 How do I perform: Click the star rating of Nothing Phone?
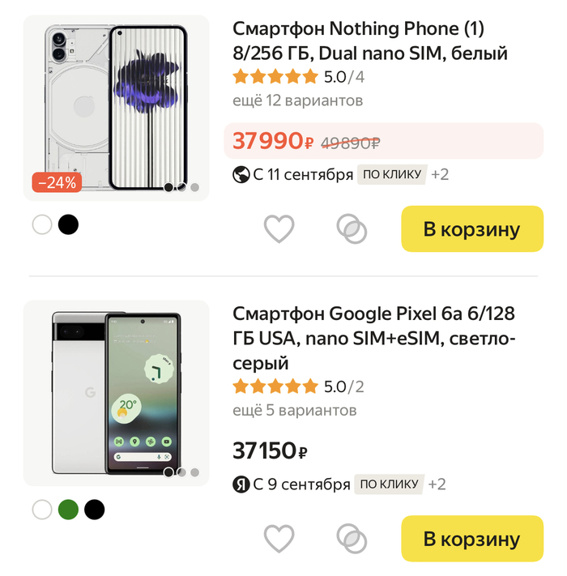tap(275, 78)
